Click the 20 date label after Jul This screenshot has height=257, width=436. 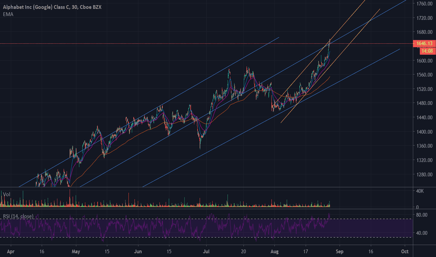click(244, 252)
